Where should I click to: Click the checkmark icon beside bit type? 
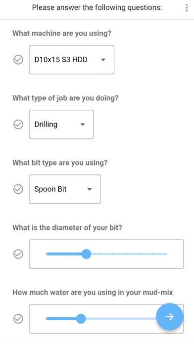(x=18, y=189)
